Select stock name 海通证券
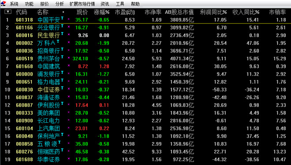 pyautogui.click(x=48, y=97)
